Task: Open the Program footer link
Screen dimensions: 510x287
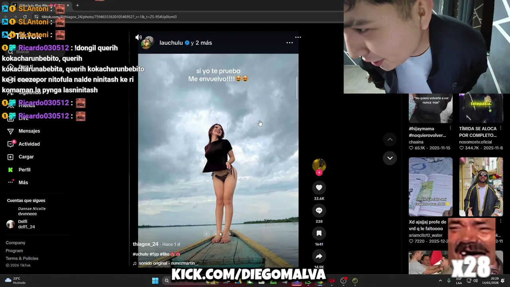Action: click(14, 251)
